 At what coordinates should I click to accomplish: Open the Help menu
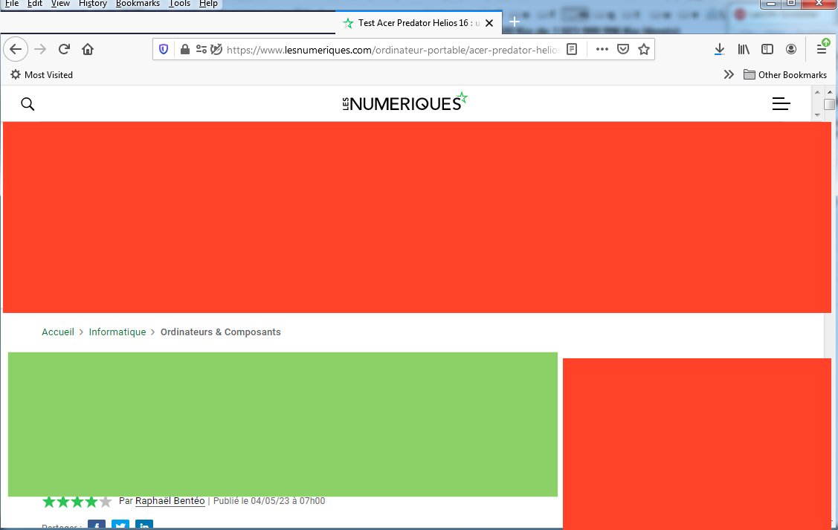pyautogui.click(x=208, y=4)
